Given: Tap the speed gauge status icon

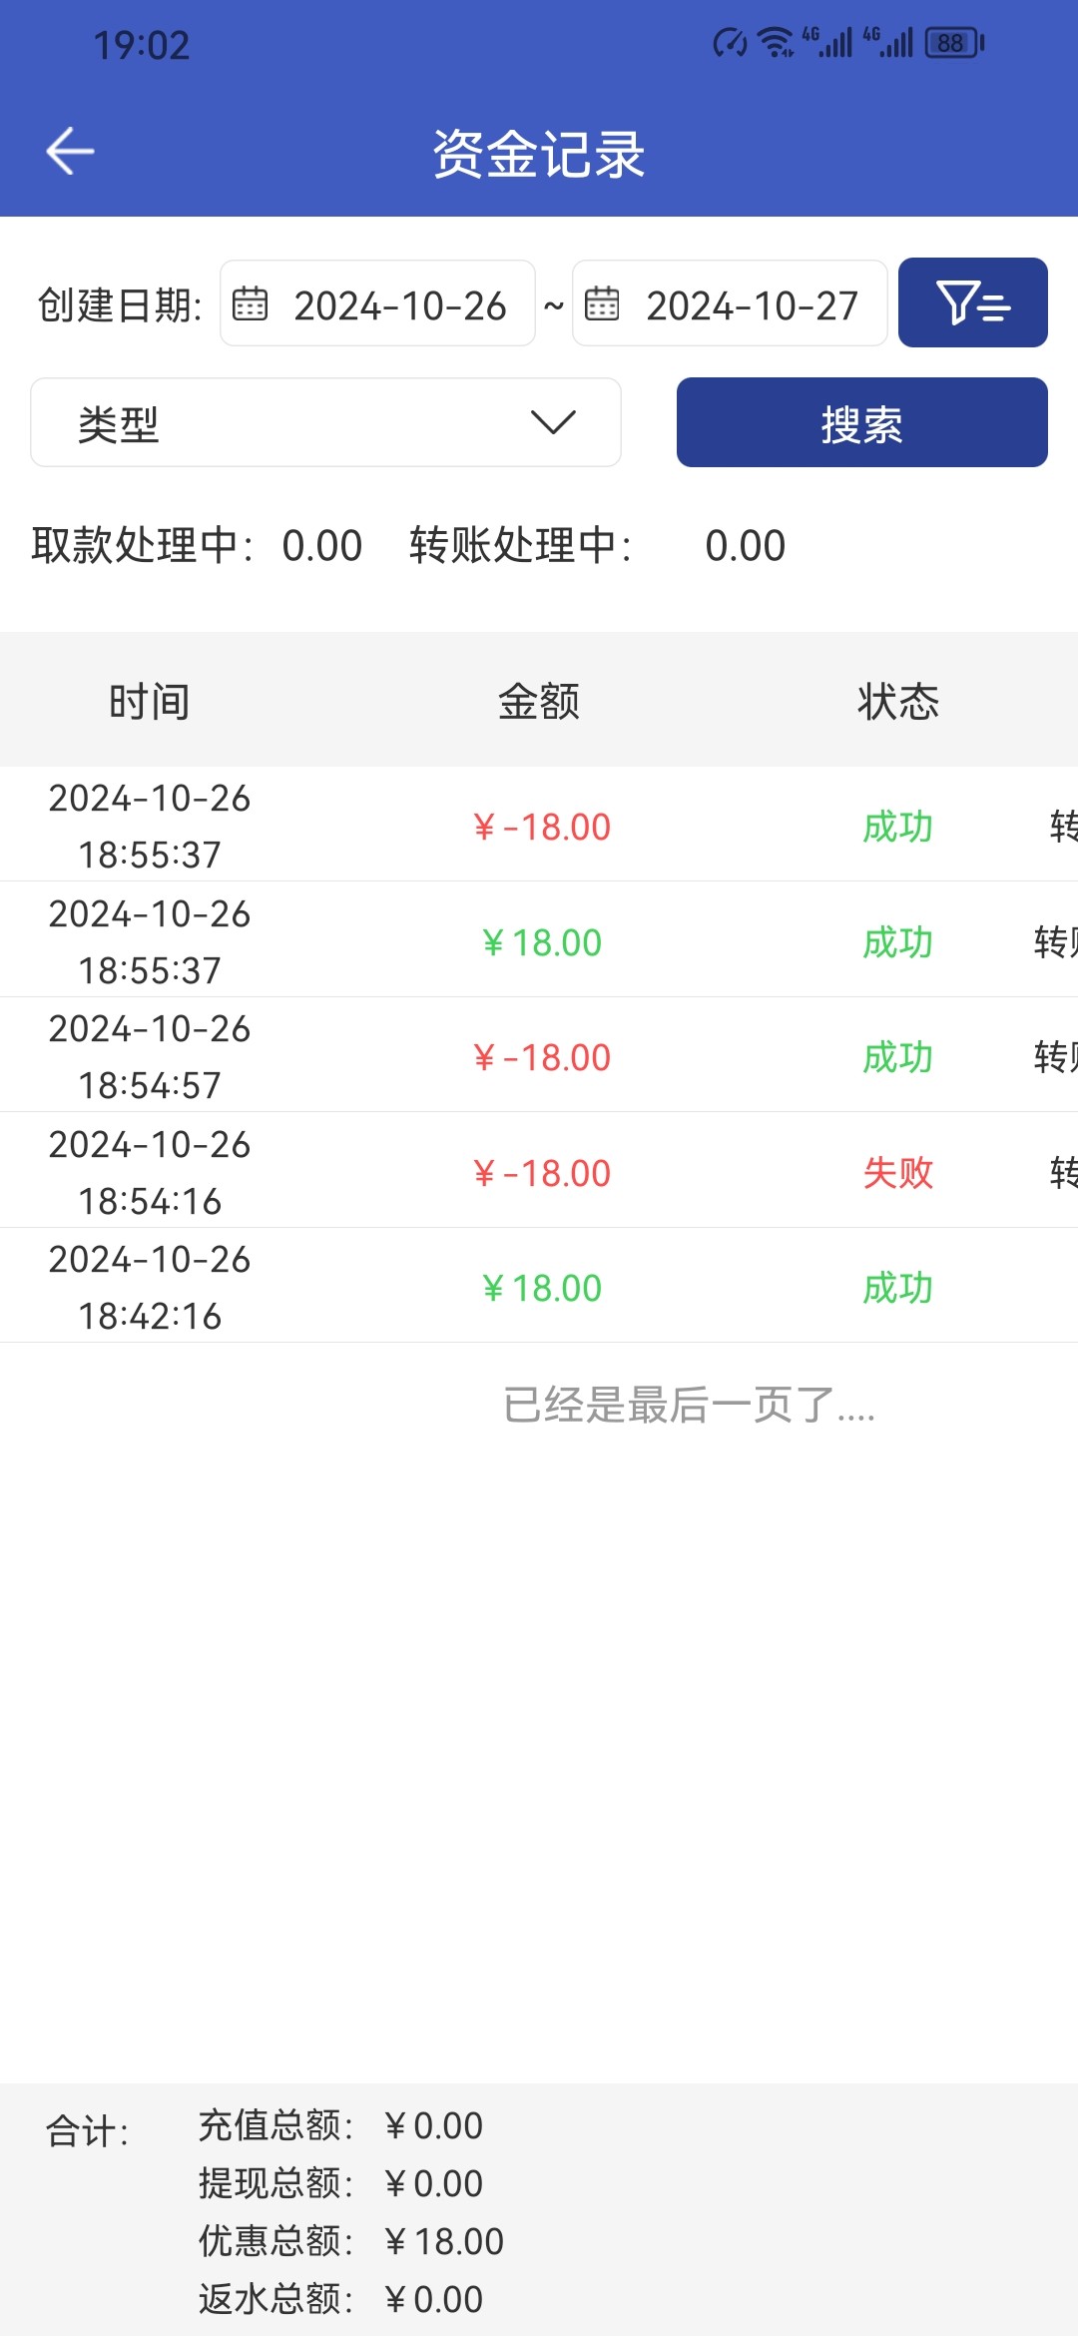Looking at the screenshot, I should tap(730, 43).
